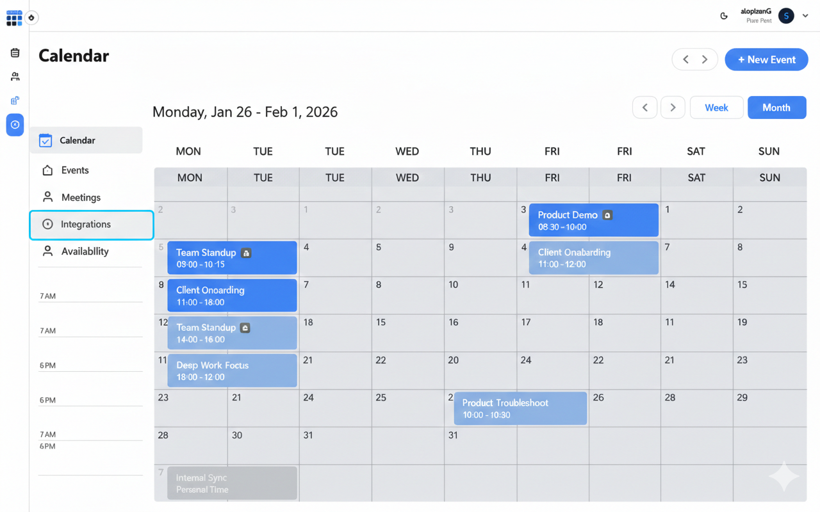Open the clipboard icon in left rail
This screenshot has height=512, width=820.
click(15, 53)
